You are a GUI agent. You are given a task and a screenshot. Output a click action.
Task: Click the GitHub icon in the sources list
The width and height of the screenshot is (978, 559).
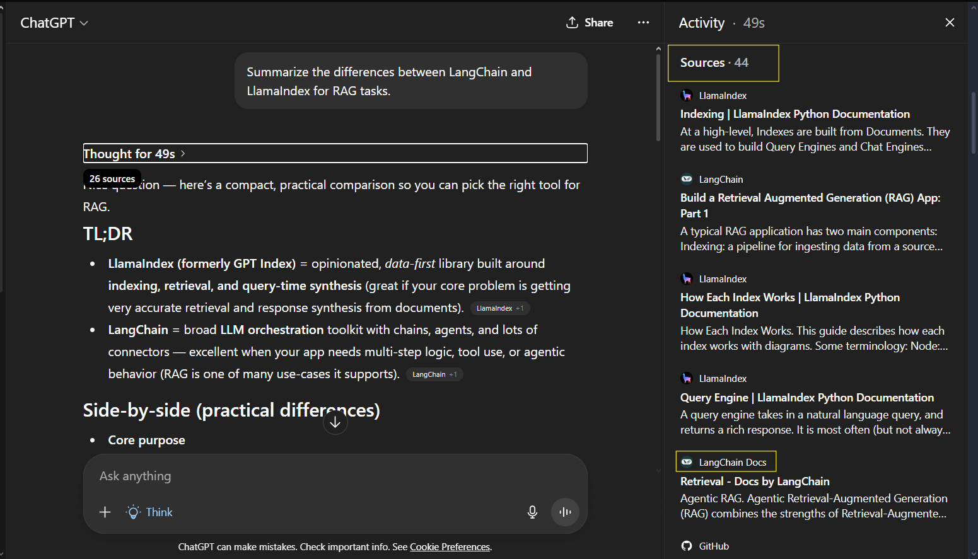(687, 545)
